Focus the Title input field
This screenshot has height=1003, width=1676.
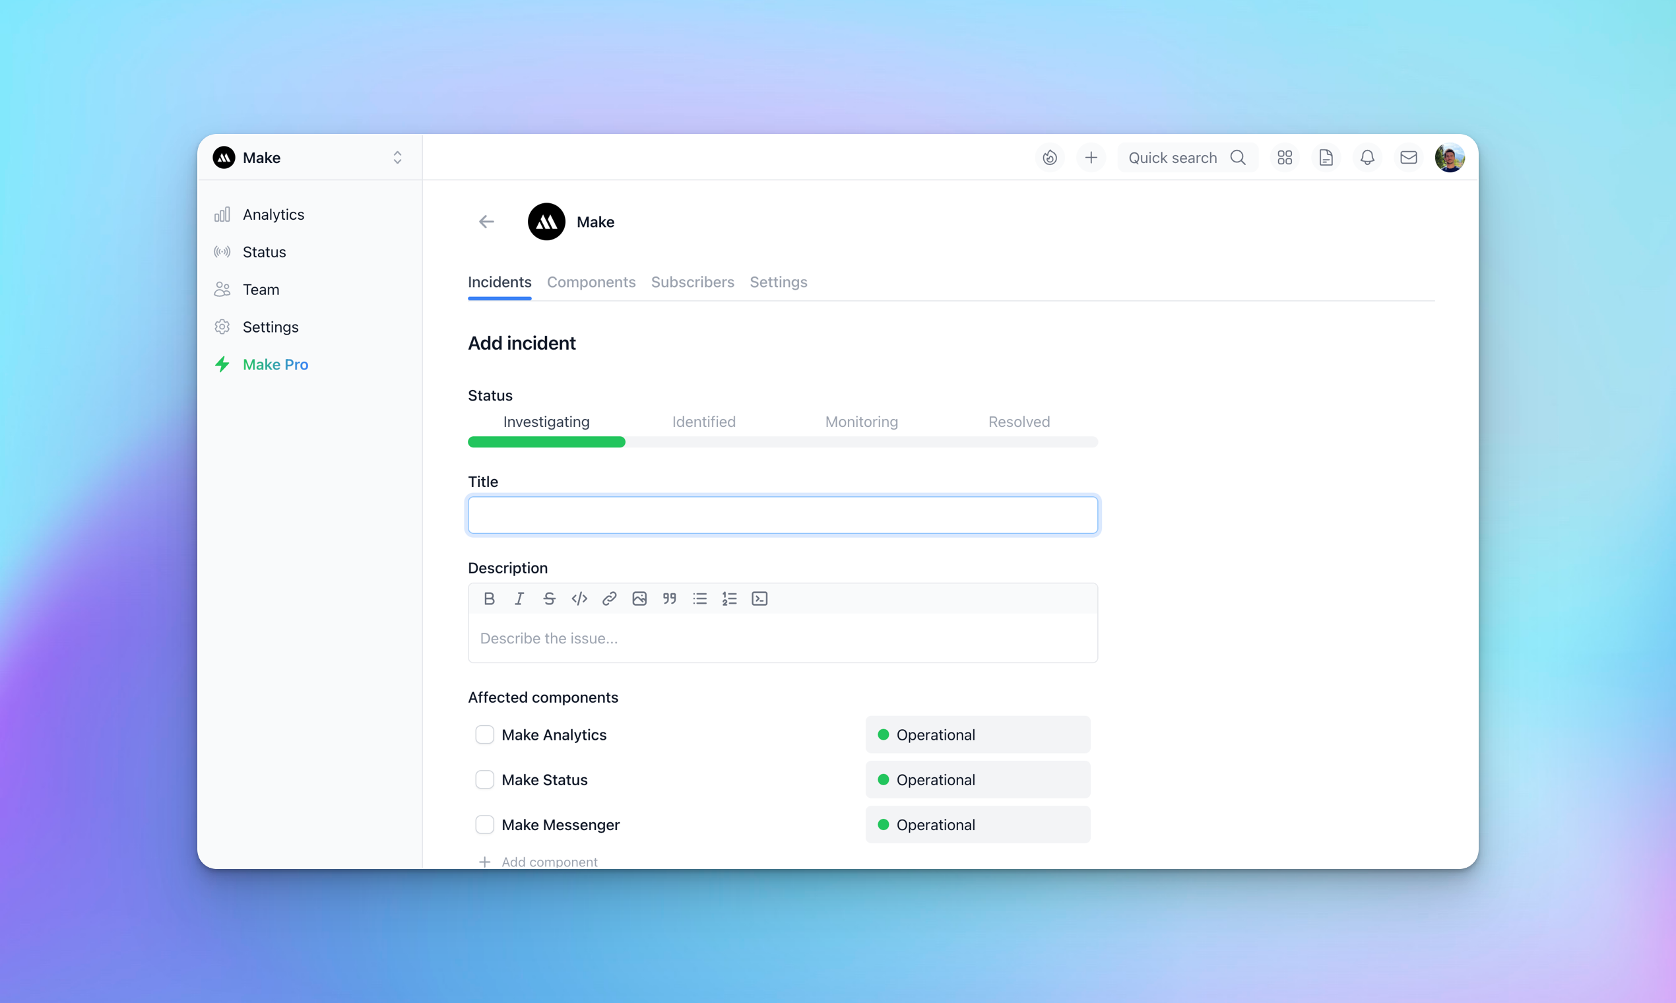tap(783, 515)
